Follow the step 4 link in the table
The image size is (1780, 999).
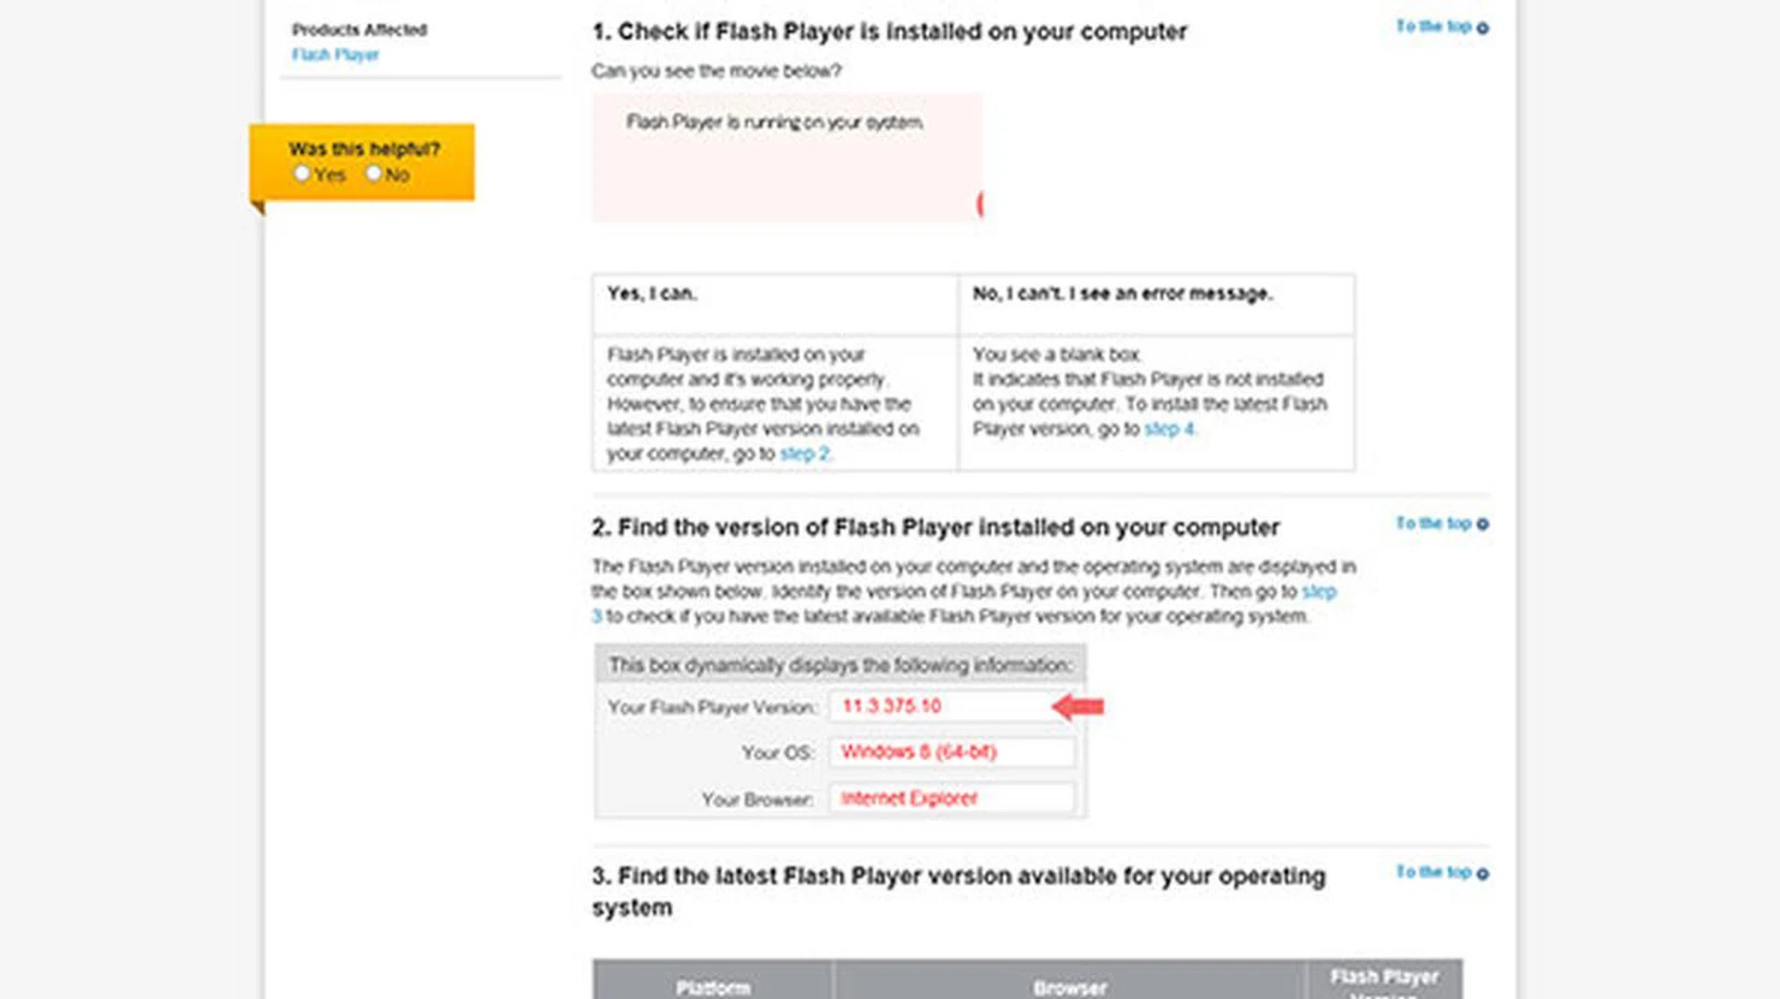pos(1169,429)
